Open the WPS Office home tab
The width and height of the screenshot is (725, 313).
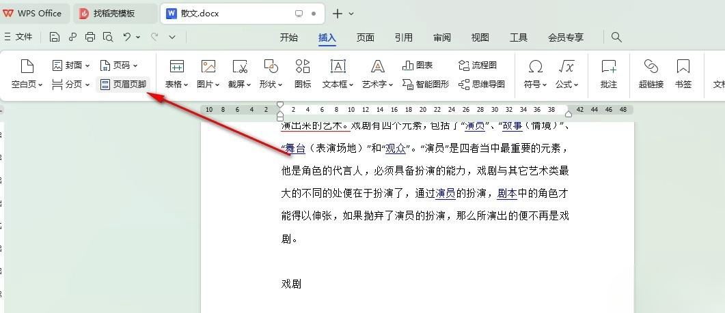tap(33, 14)
